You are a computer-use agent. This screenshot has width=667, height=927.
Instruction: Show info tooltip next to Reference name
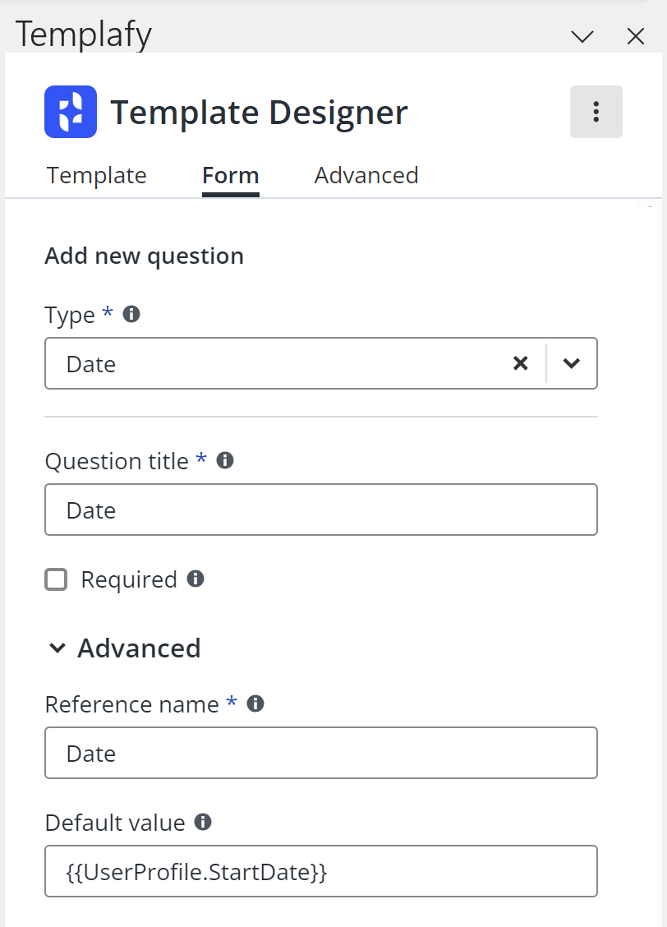(255, 703)
